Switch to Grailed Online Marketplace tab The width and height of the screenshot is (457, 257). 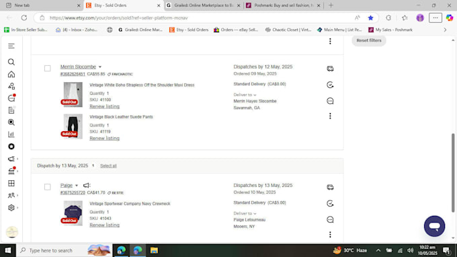[x=203, y=5]
